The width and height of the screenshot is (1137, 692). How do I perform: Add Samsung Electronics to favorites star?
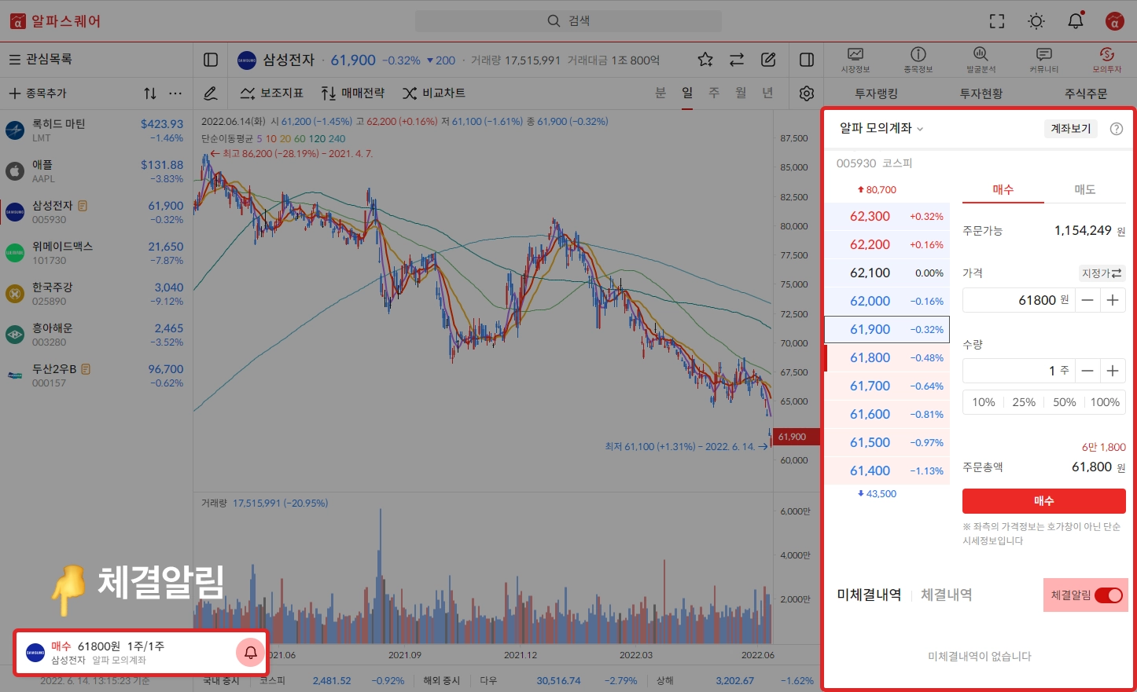(705, 60)
